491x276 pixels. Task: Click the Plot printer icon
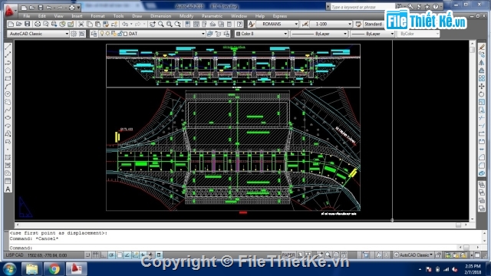point(38,24)
